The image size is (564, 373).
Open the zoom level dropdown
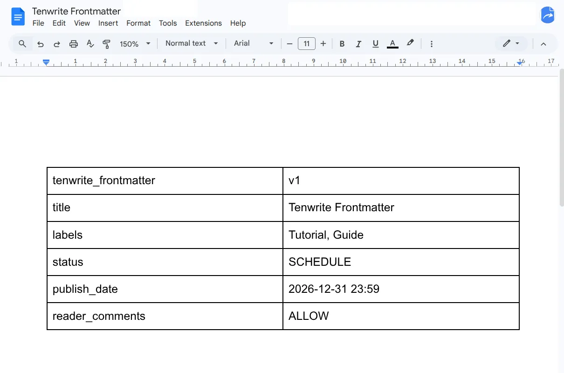(x=134, y=43)
